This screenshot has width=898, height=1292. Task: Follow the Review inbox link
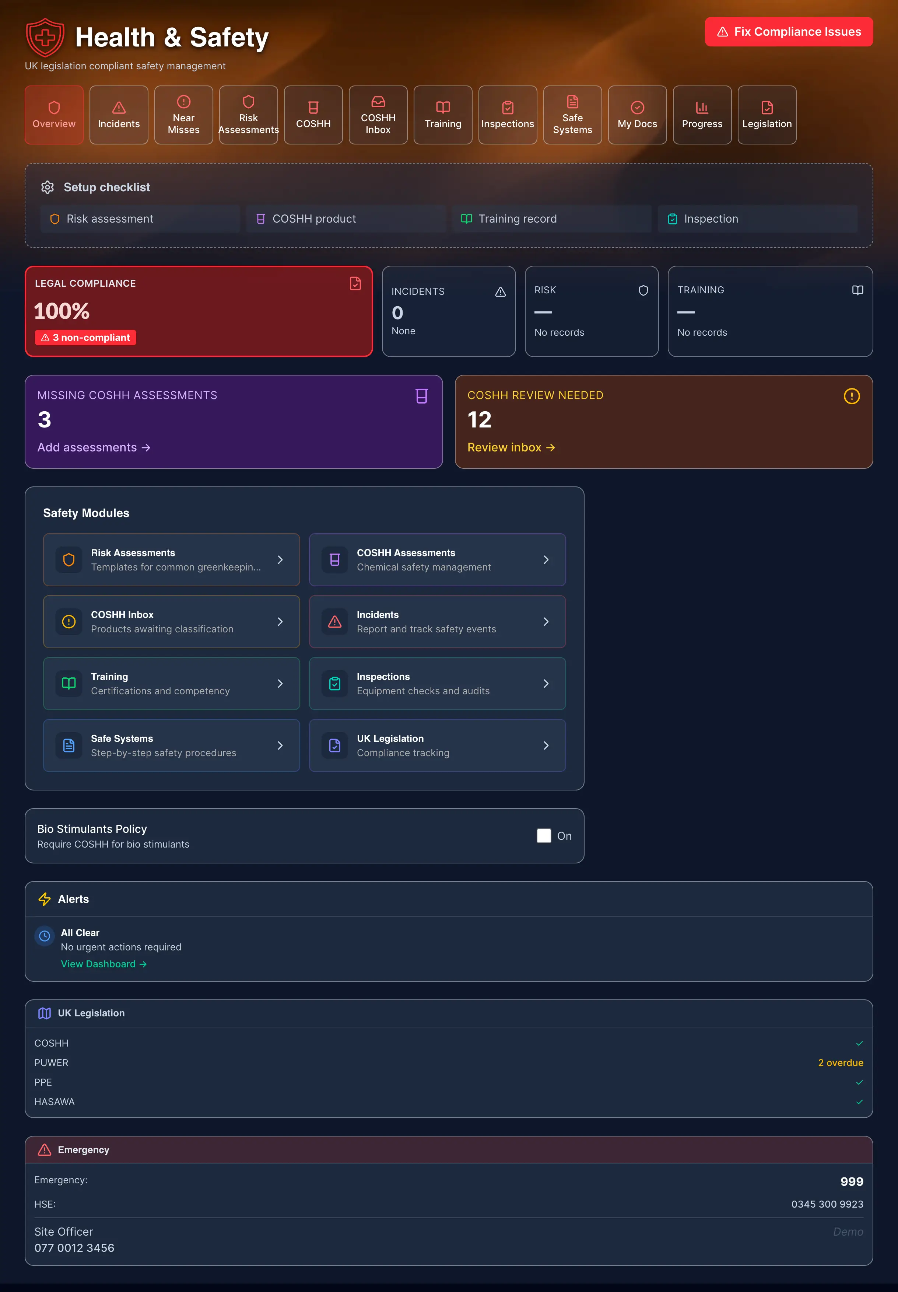[x=511, y=447]
